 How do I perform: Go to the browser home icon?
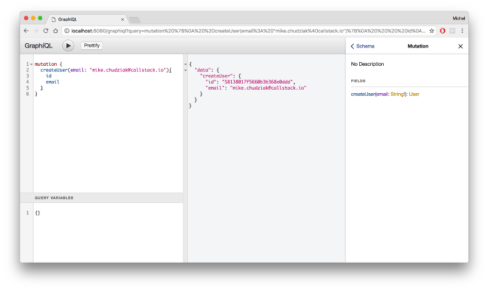tap(56, 31)
